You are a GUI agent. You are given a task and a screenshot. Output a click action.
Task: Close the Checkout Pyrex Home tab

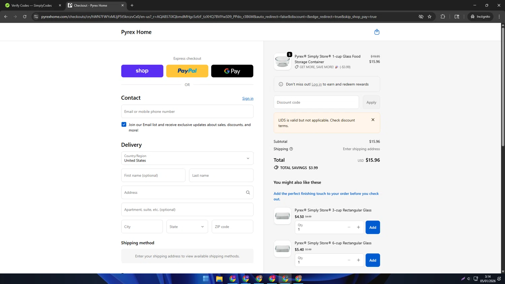(123, 5)
